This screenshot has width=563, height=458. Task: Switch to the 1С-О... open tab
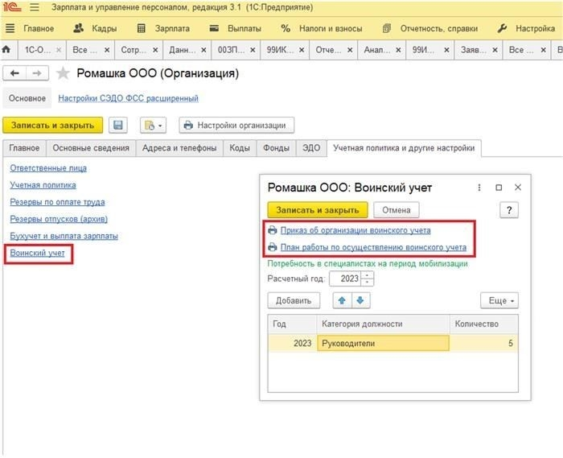click(x=38, y=50)
